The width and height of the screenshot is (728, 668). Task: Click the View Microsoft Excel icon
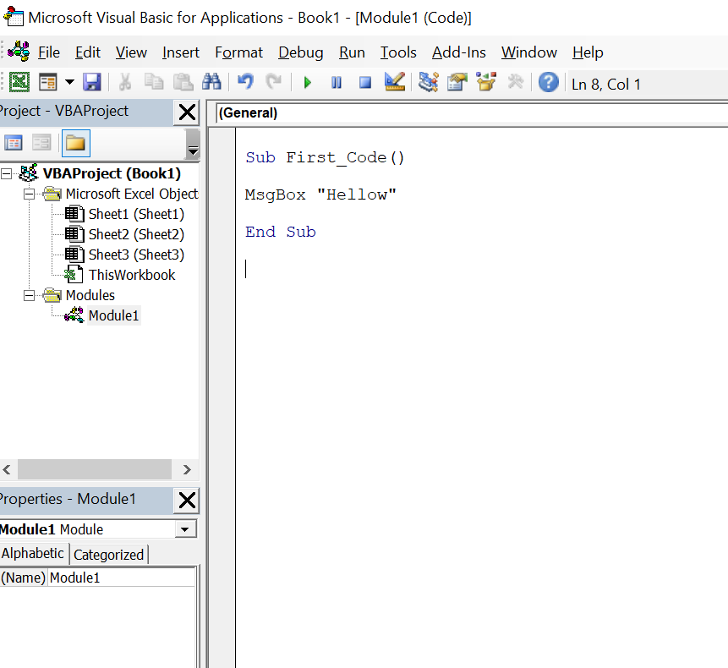coord(19,83)
